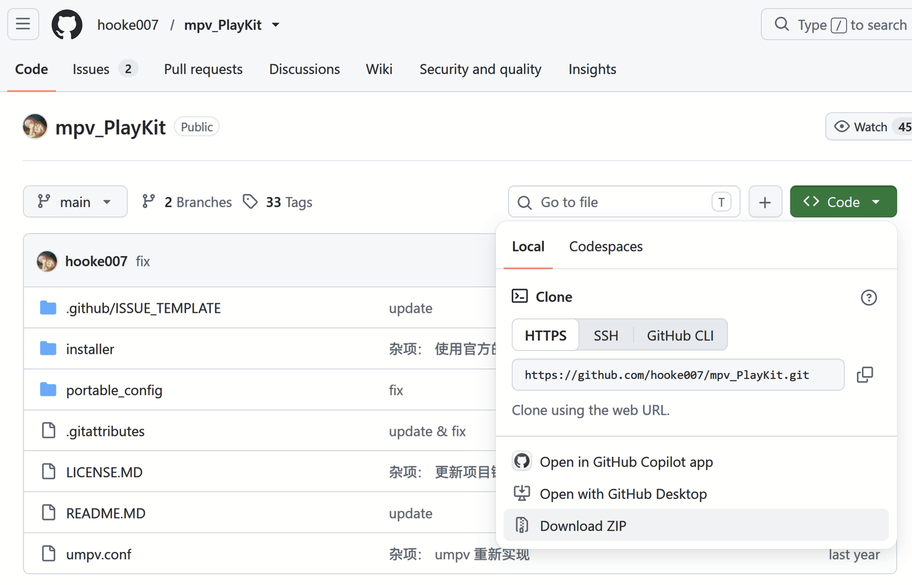
Task: Click Open in GitHub Copilot app
Action: click(x=696, y=462)
